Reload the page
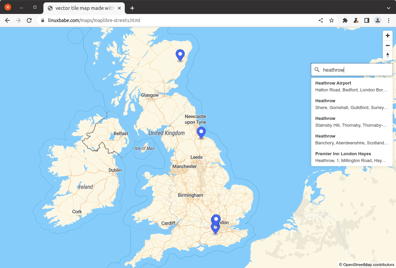This screenshot has width=396, height=268. (29, 20)
